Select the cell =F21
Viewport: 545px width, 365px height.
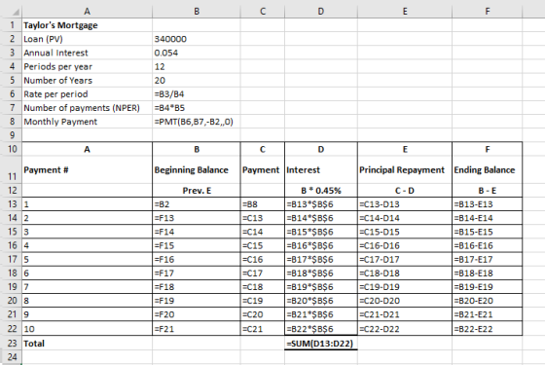point(196,329)
